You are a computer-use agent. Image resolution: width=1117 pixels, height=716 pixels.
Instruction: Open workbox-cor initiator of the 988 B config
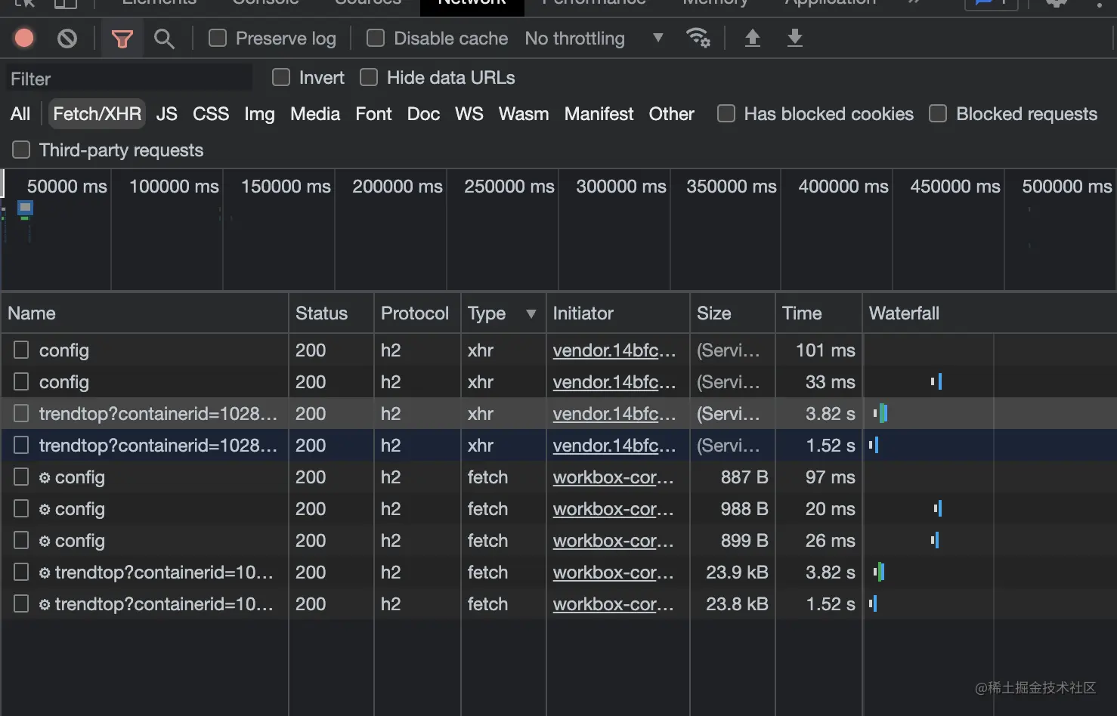613,509
